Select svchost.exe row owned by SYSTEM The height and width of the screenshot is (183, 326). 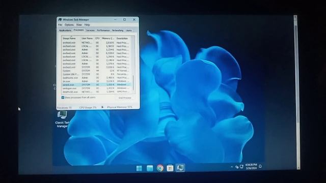(x=97, y=67)
